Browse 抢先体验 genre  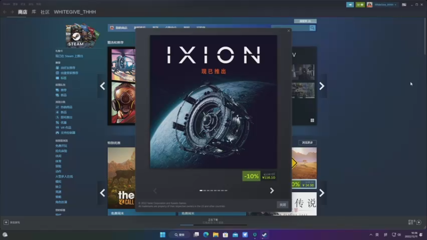click(x=61, y=151)
